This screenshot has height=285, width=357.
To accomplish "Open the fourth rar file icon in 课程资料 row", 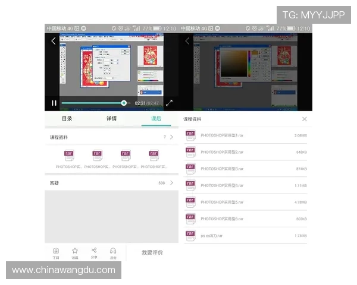I will click(x=154, y=156).
